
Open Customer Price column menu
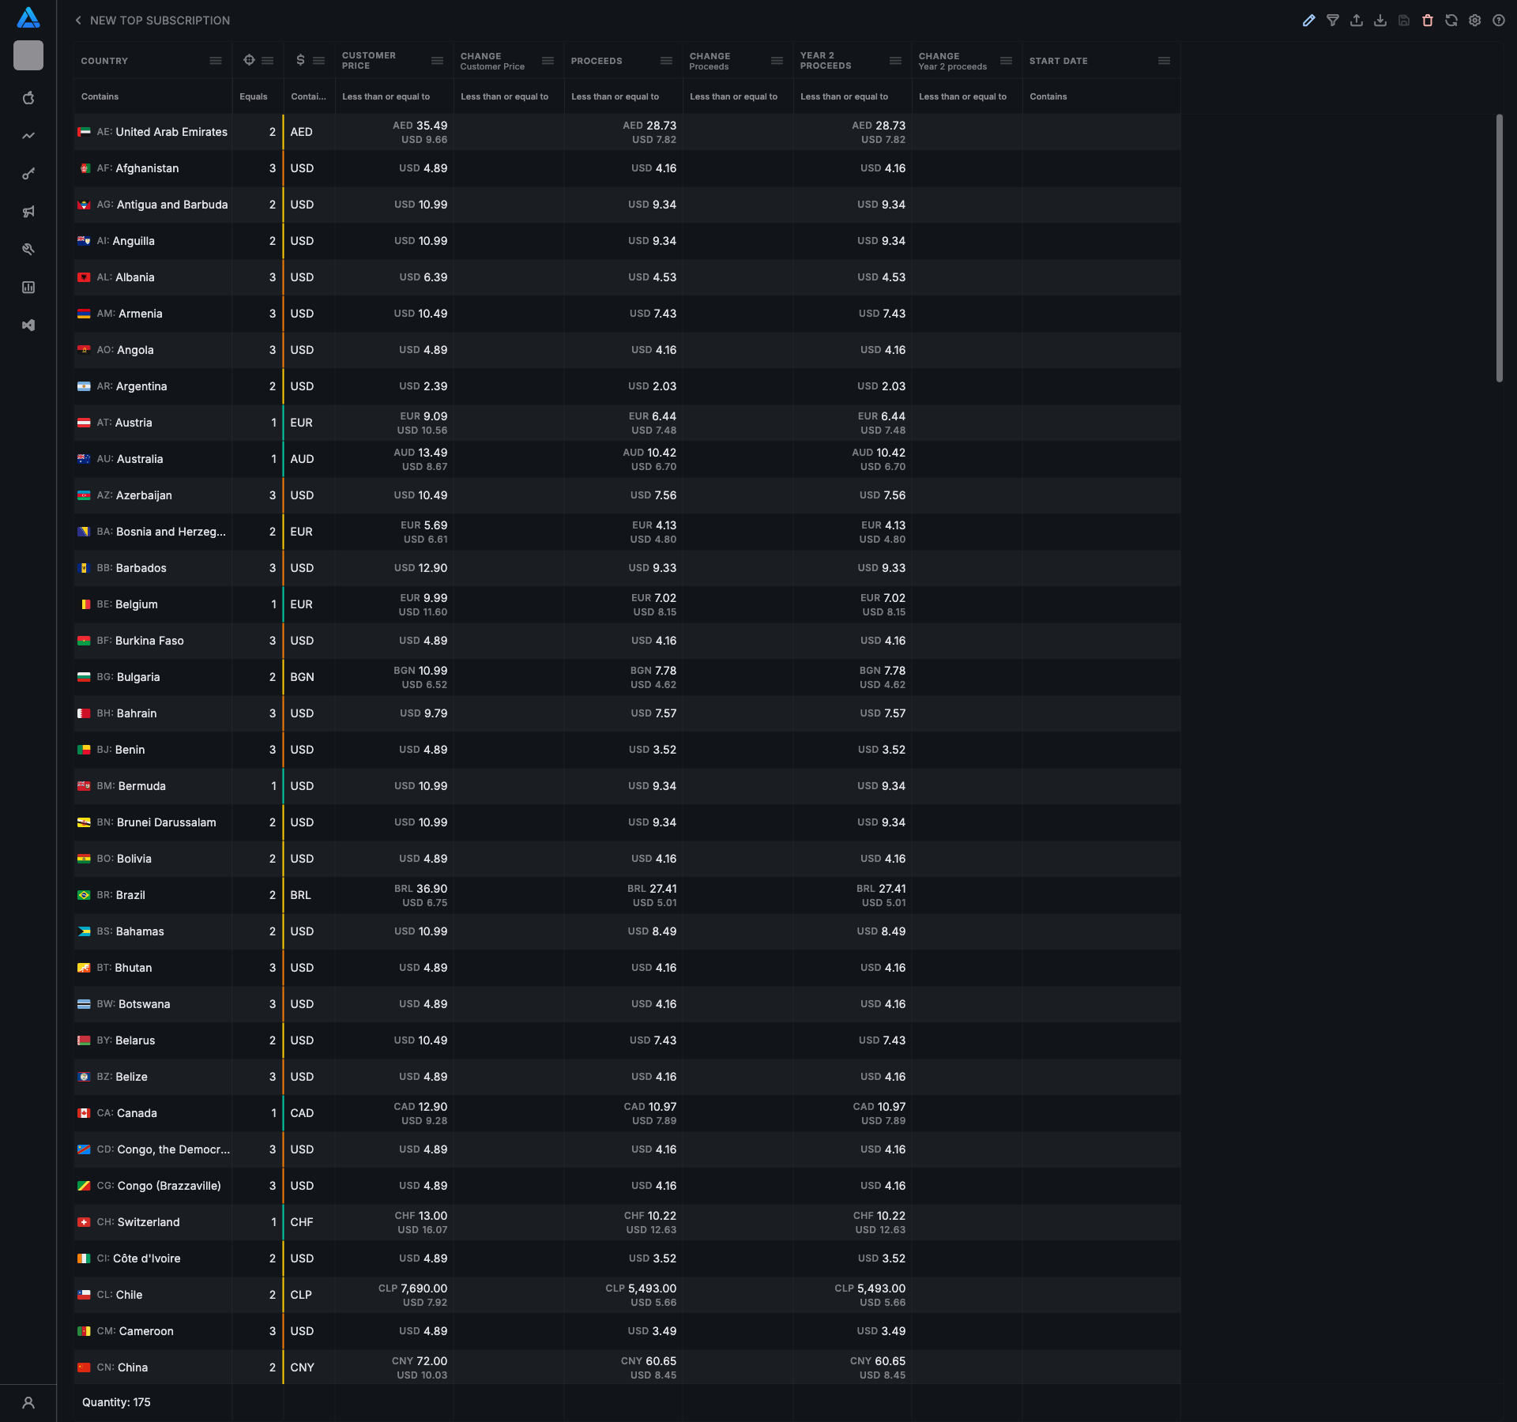(x=437, y=61)
